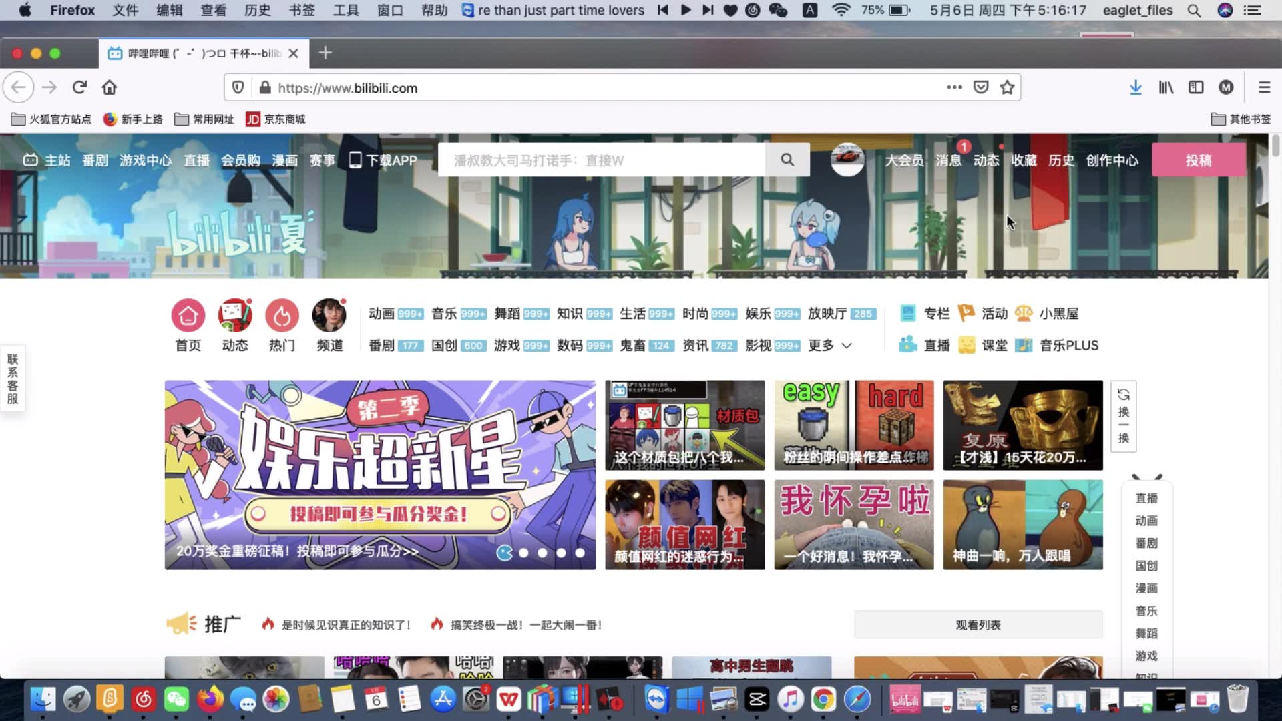Skip to next track in menu bar
Screen dimensions: 1282x721
click(708, 10)
